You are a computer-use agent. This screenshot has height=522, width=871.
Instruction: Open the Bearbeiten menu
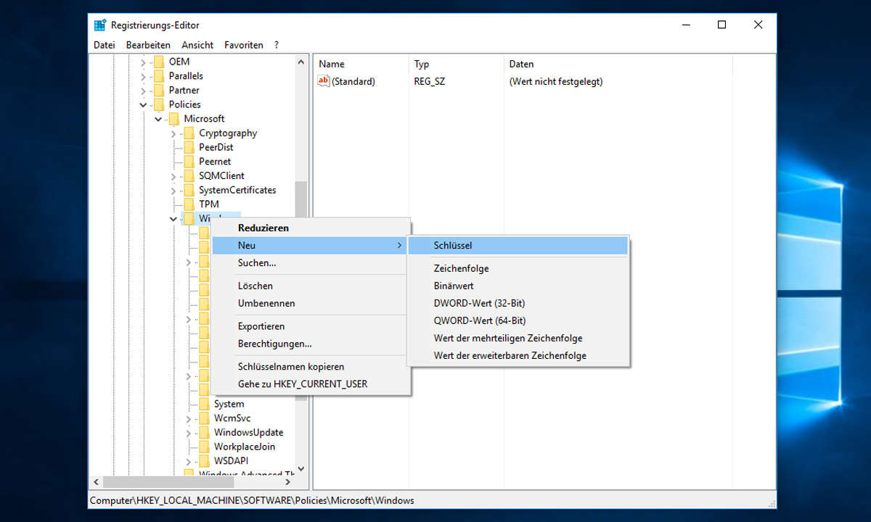pyautogui.click(x=148, y=45)
